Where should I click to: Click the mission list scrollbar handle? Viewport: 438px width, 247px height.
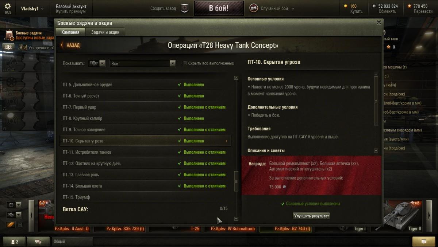point(236,181)
